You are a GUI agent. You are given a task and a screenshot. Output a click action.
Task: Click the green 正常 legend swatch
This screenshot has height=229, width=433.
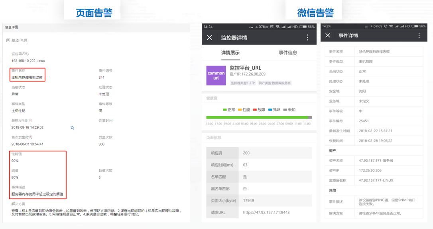click(225, 110)
